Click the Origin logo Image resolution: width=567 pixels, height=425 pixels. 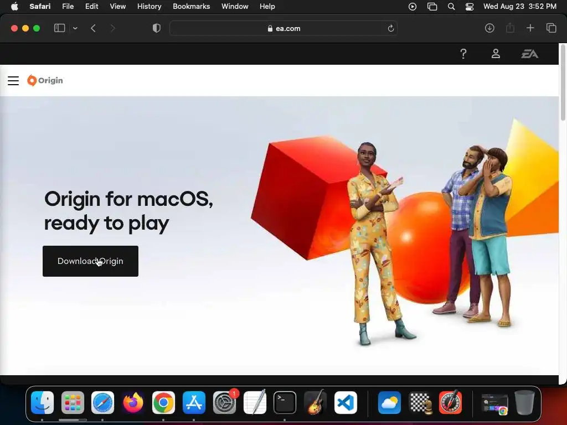[45, 80]
